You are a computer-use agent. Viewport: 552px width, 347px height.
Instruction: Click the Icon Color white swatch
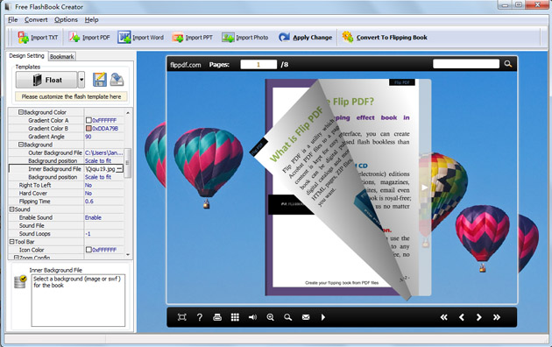(x=88, y=250)
